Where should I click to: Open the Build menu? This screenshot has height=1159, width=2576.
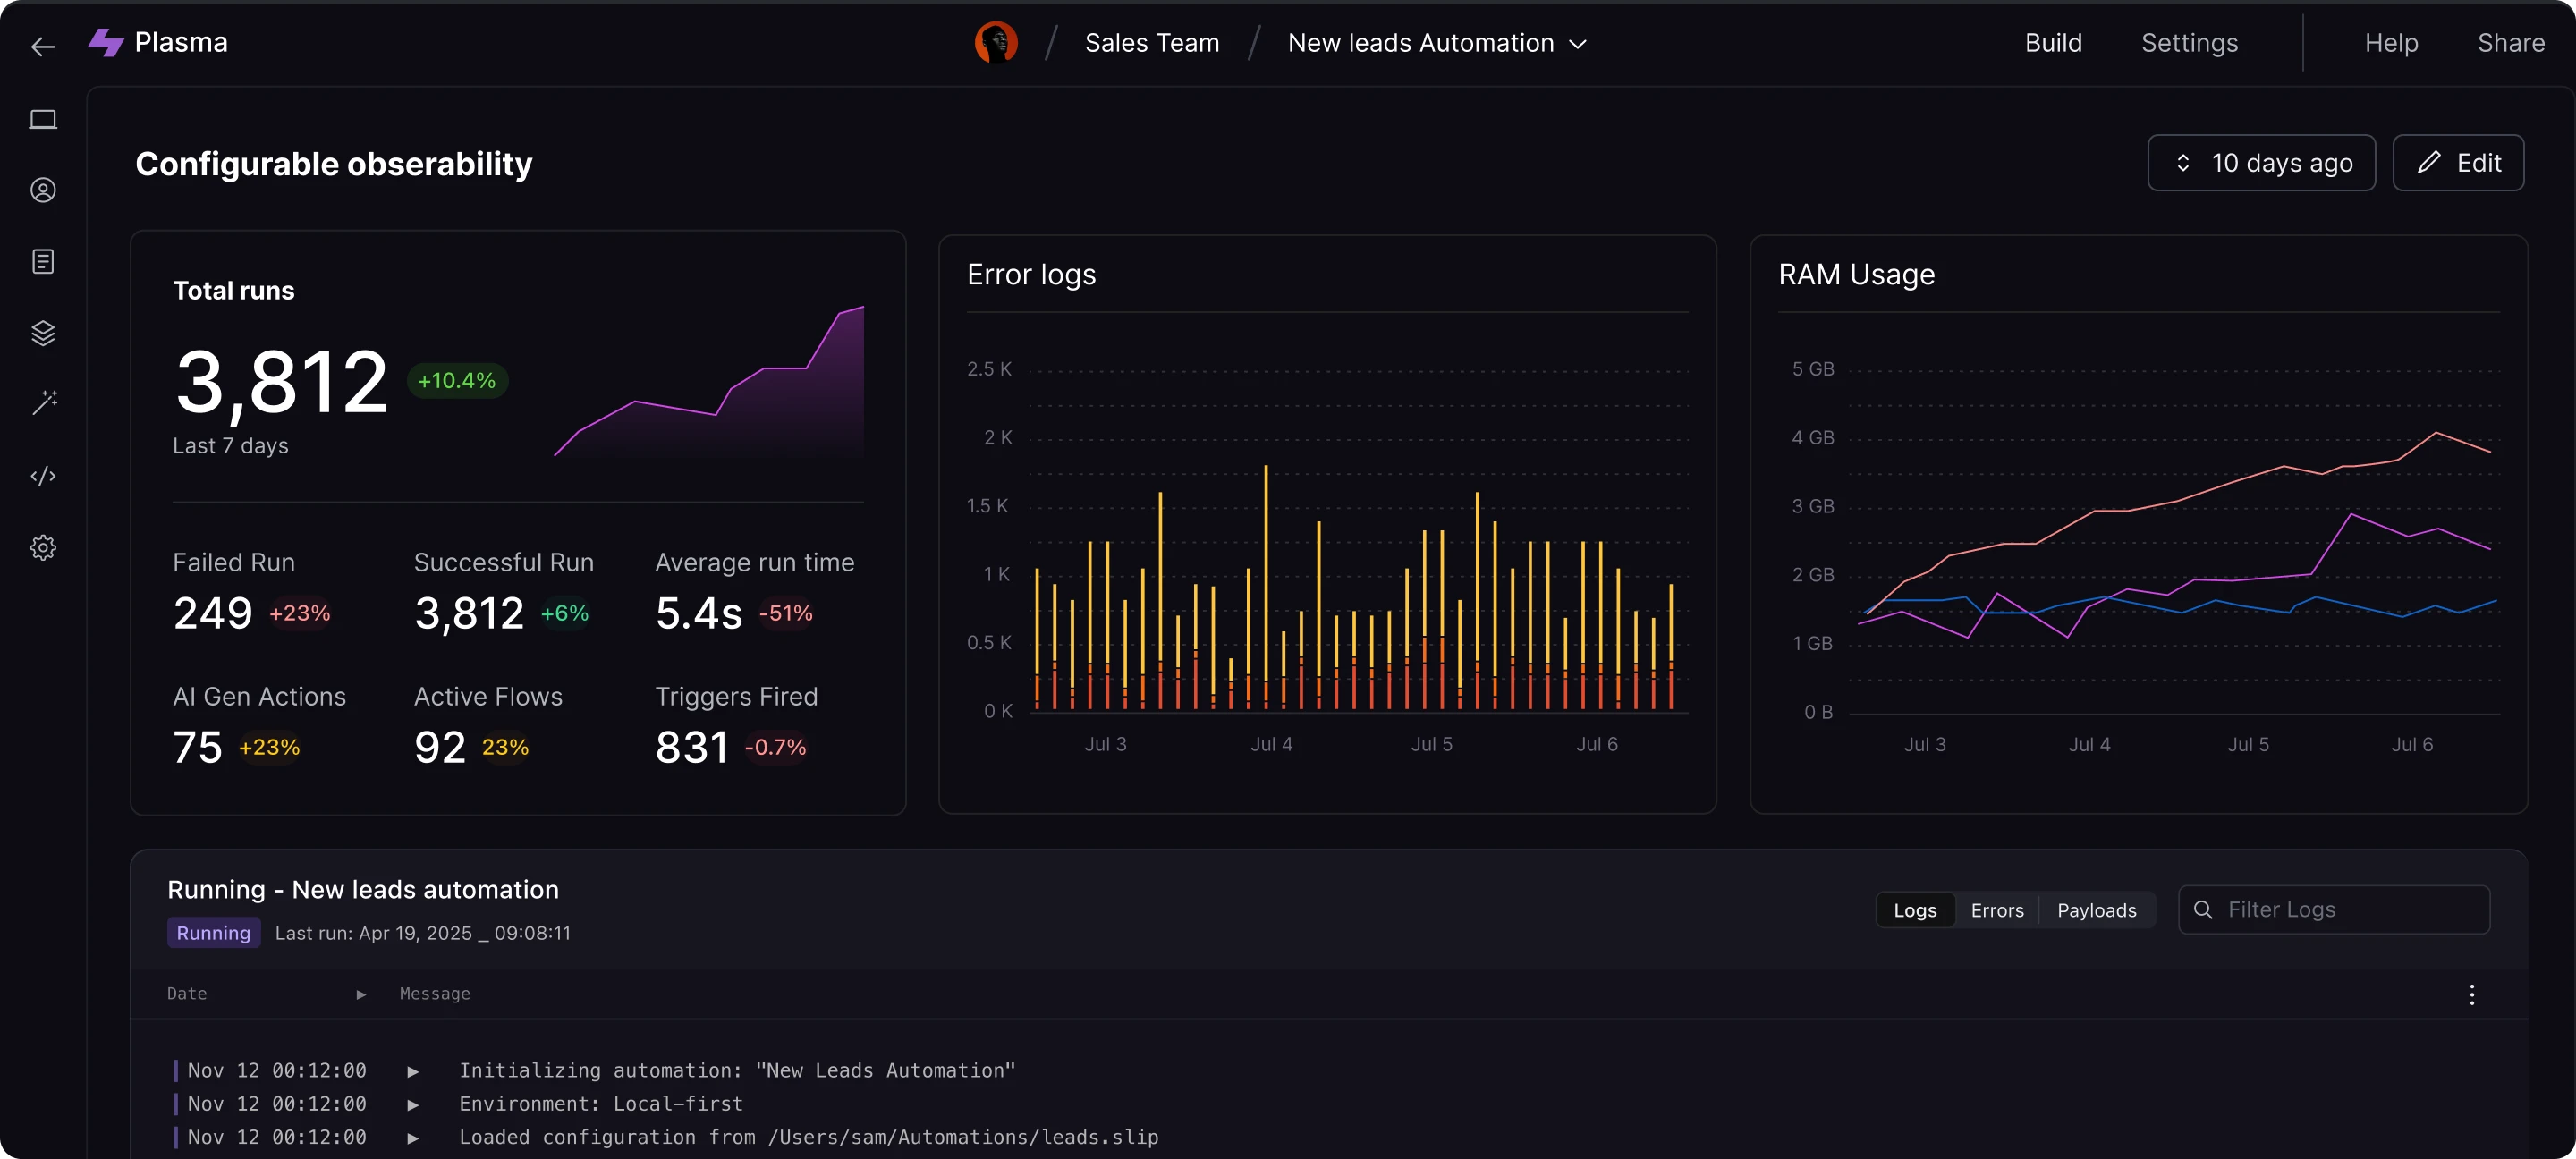pyautogui.click(x=2053, y=42)
